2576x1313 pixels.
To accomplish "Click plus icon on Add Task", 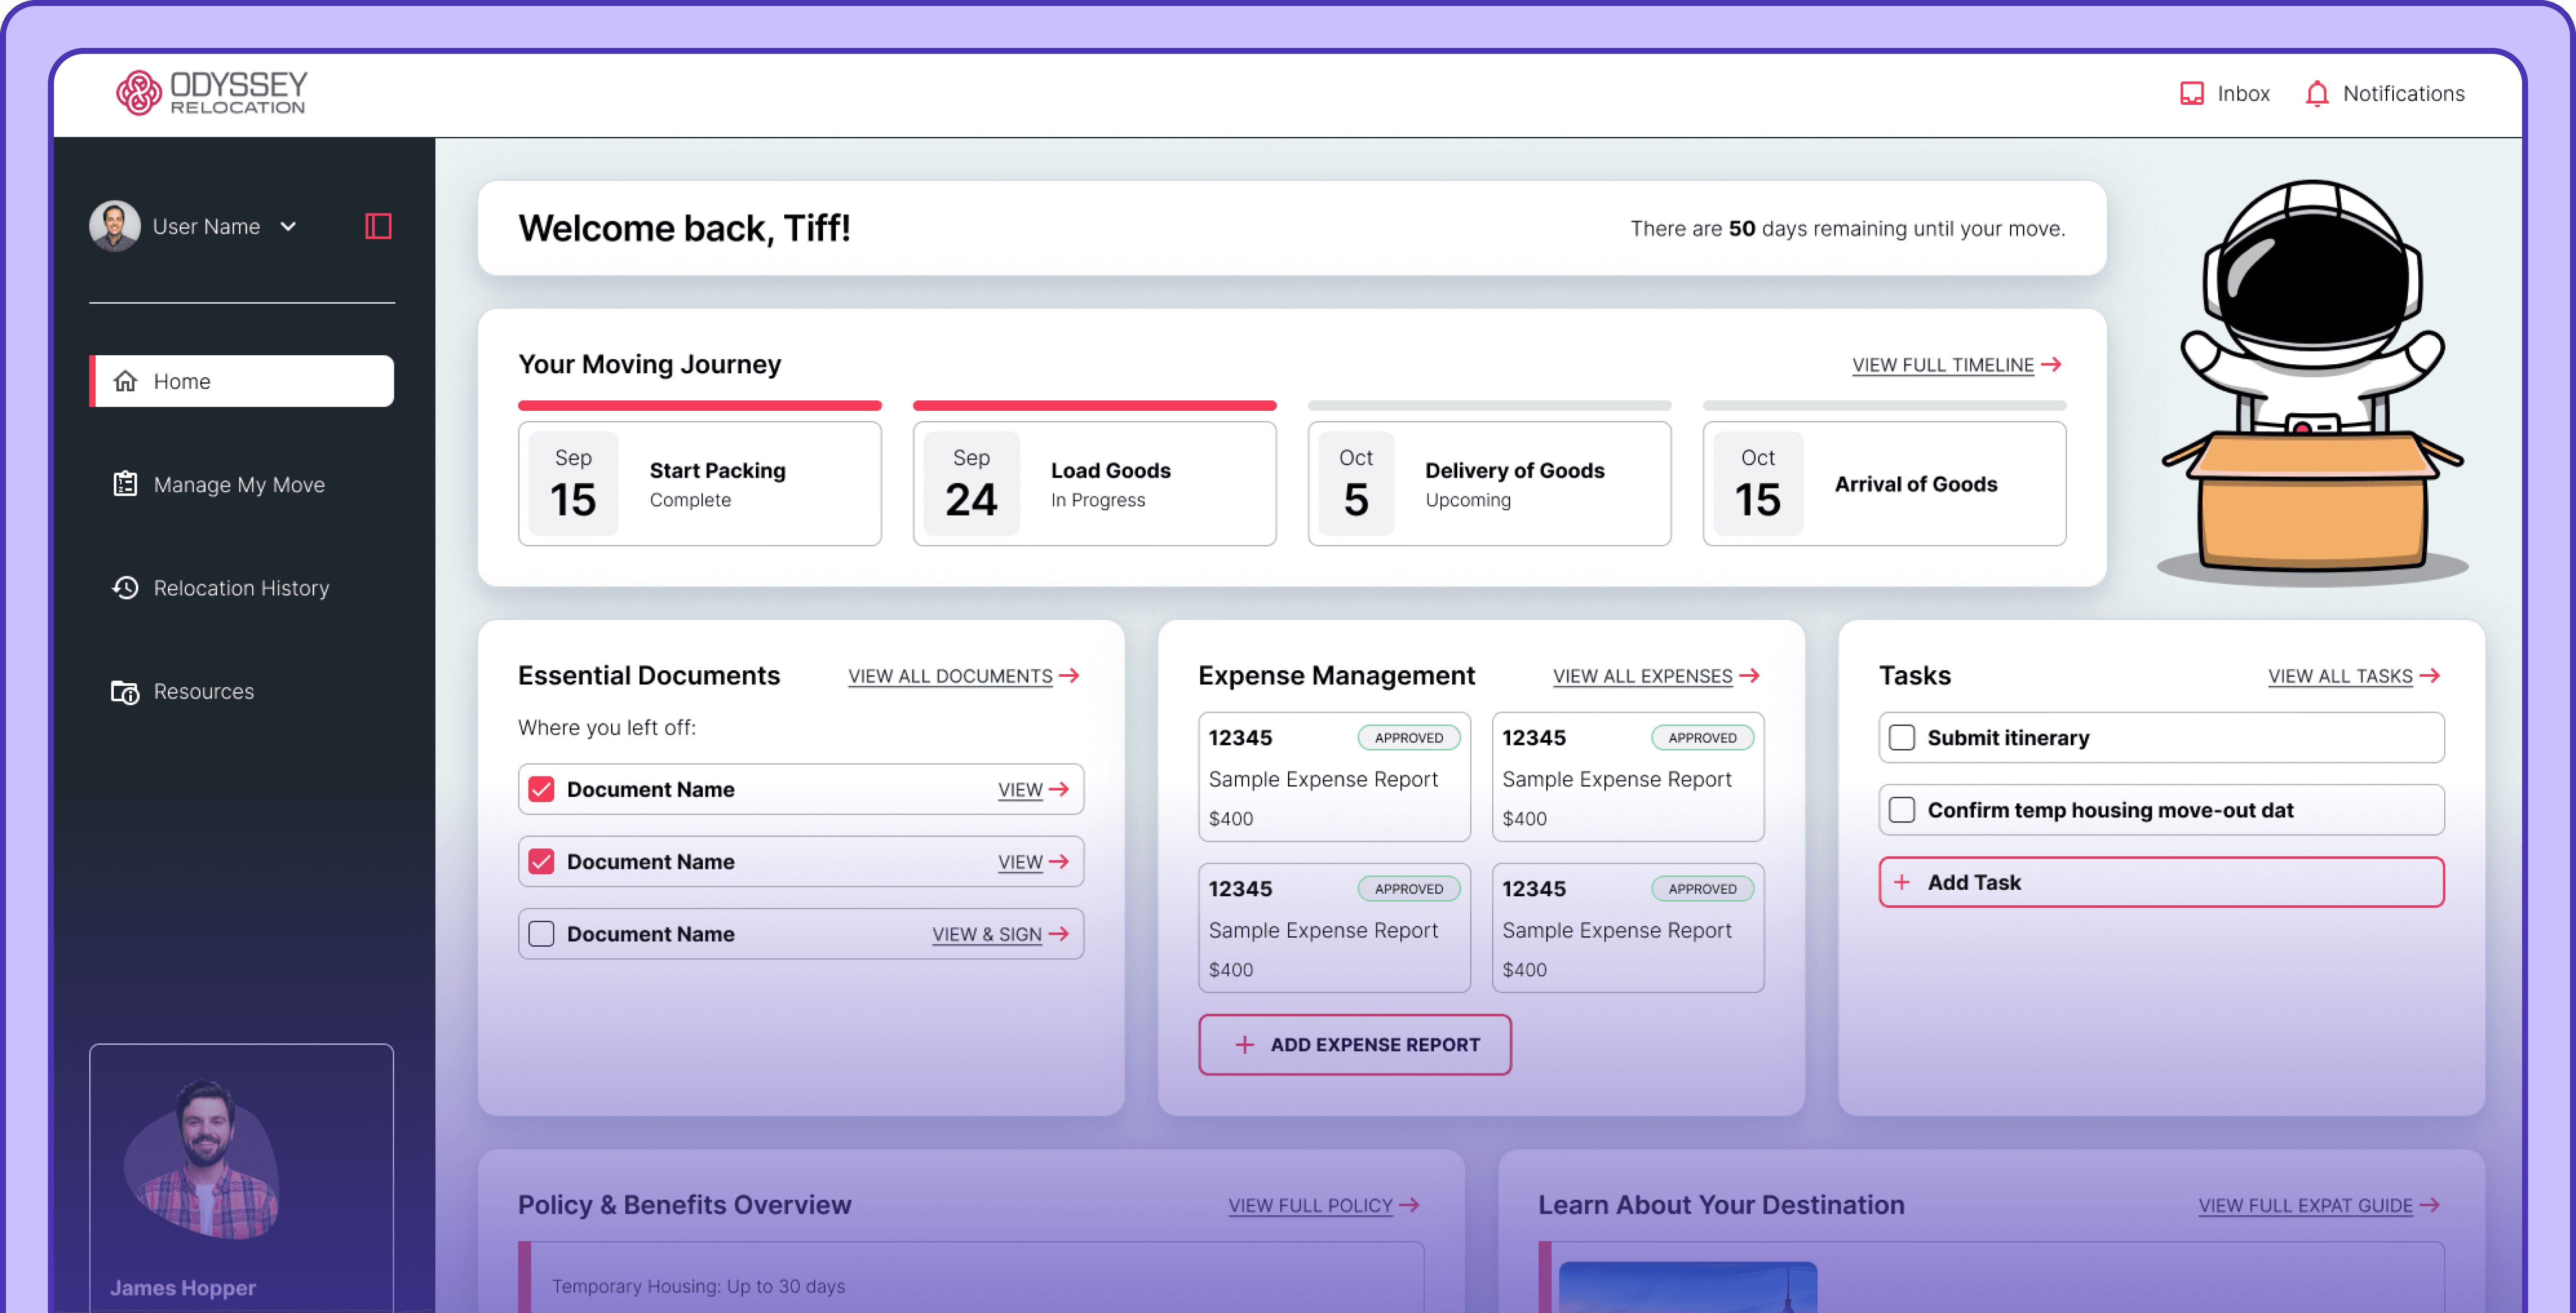I will click(x=1901, y=882).
